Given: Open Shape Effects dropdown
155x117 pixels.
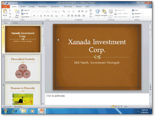Looking at the screenshot, I should [x=121, y=17].
